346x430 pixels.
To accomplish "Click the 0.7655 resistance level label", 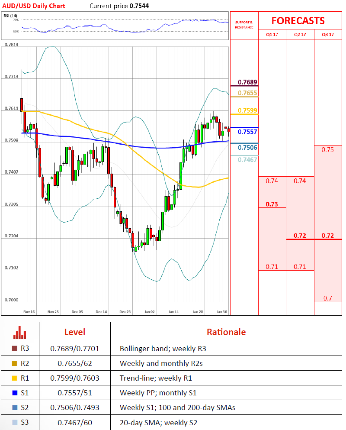I will [x=247, y=93].
